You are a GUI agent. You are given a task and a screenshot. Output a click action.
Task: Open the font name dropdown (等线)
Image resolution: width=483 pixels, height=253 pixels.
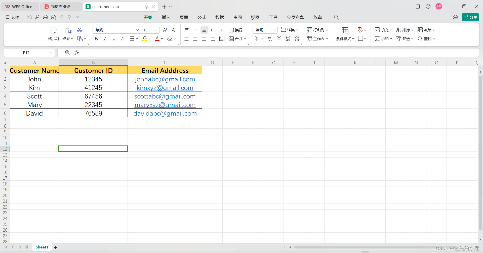[x=137, y=30]
